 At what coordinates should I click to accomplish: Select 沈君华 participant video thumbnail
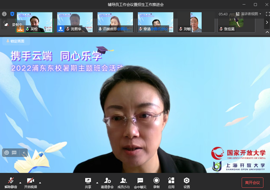75,22
